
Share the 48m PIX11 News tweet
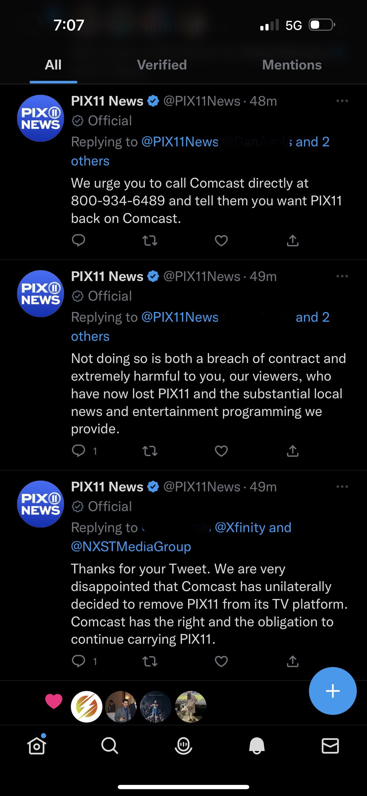click(292, 240)
